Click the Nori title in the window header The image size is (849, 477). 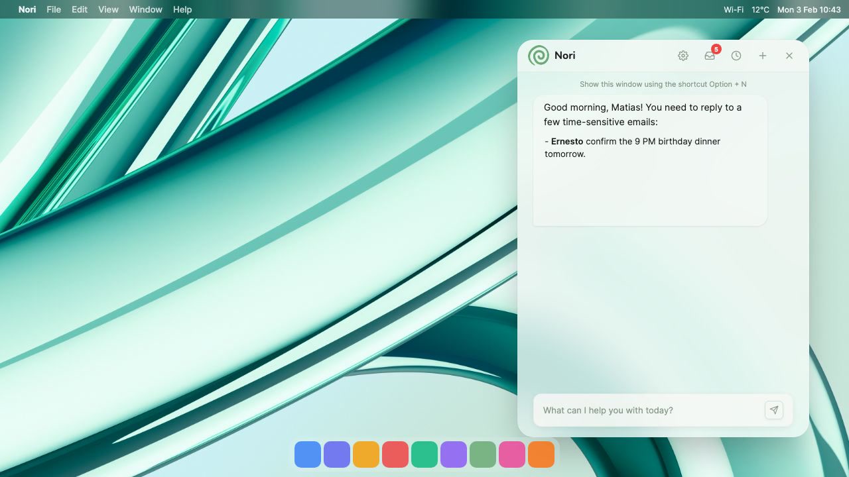565,56
